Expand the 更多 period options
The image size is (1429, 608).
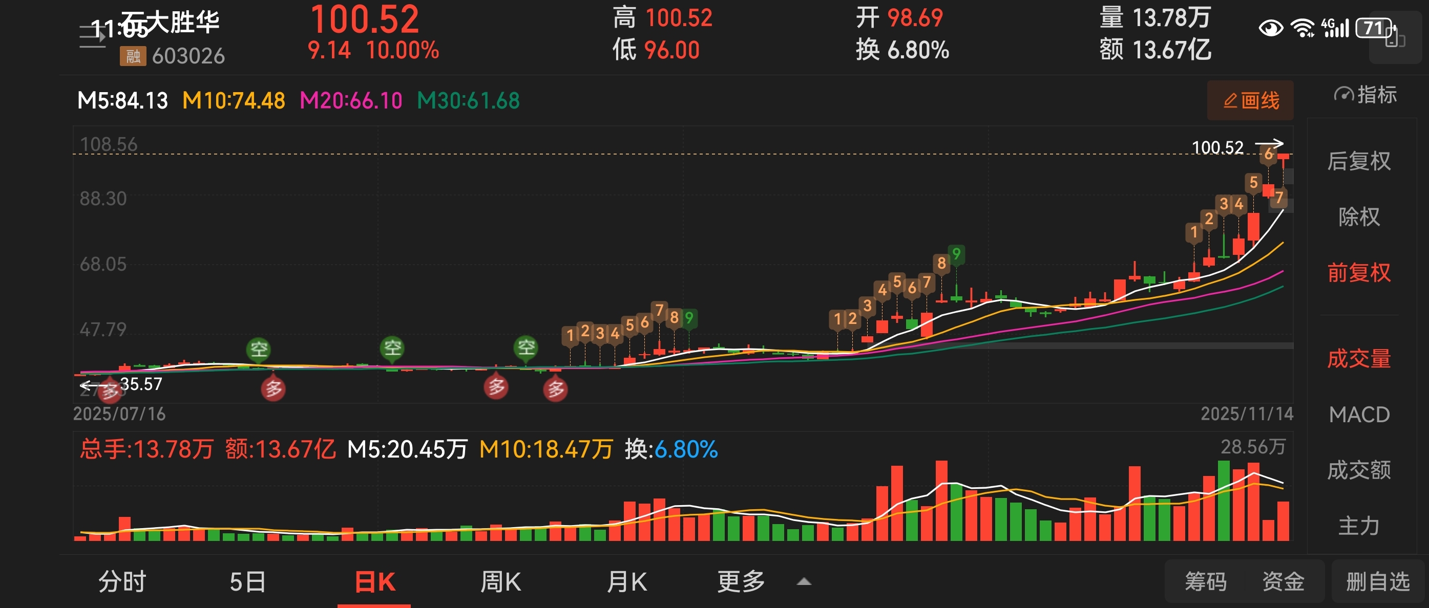741,582
